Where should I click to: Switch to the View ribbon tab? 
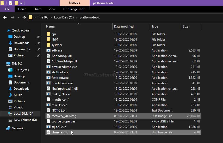point(52,9)
